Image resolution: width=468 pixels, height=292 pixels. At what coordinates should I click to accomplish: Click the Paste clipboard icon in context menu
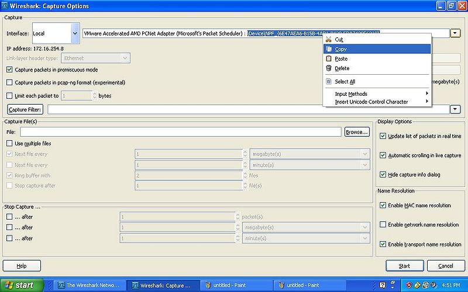click(329, 59)
